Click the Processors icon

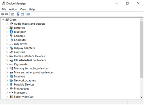pos(11,92)
